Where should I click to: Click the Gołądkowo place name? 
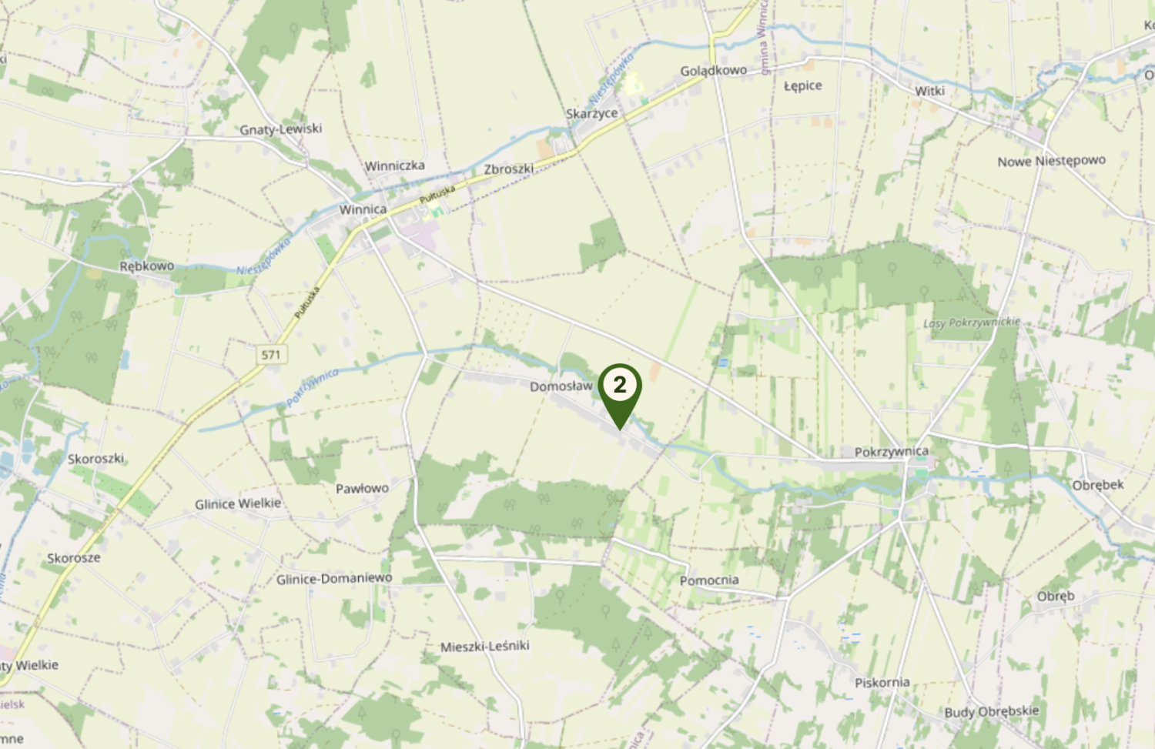[x=713, y=71]
